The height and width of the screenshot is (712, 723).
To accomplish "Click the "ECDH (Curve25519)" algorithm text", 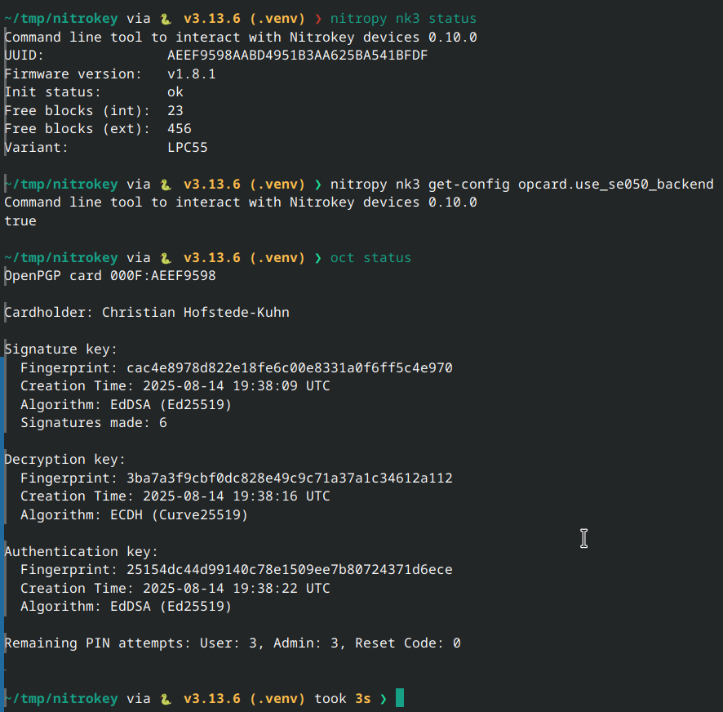I will click(179, 515).
